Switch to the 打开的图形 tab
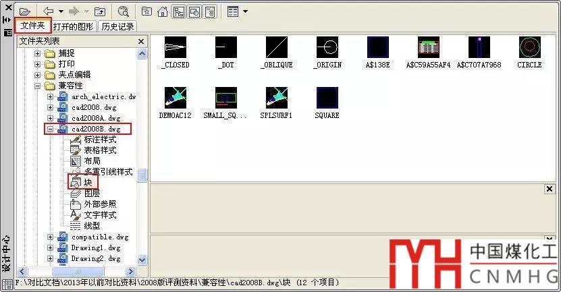Screen dimensions: 561x292 74,26
